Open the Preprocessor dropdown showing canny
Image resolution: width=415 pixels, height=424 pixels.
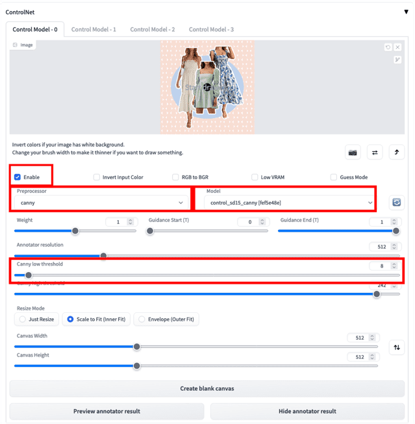pyautogui.click(x=100, y=203)
